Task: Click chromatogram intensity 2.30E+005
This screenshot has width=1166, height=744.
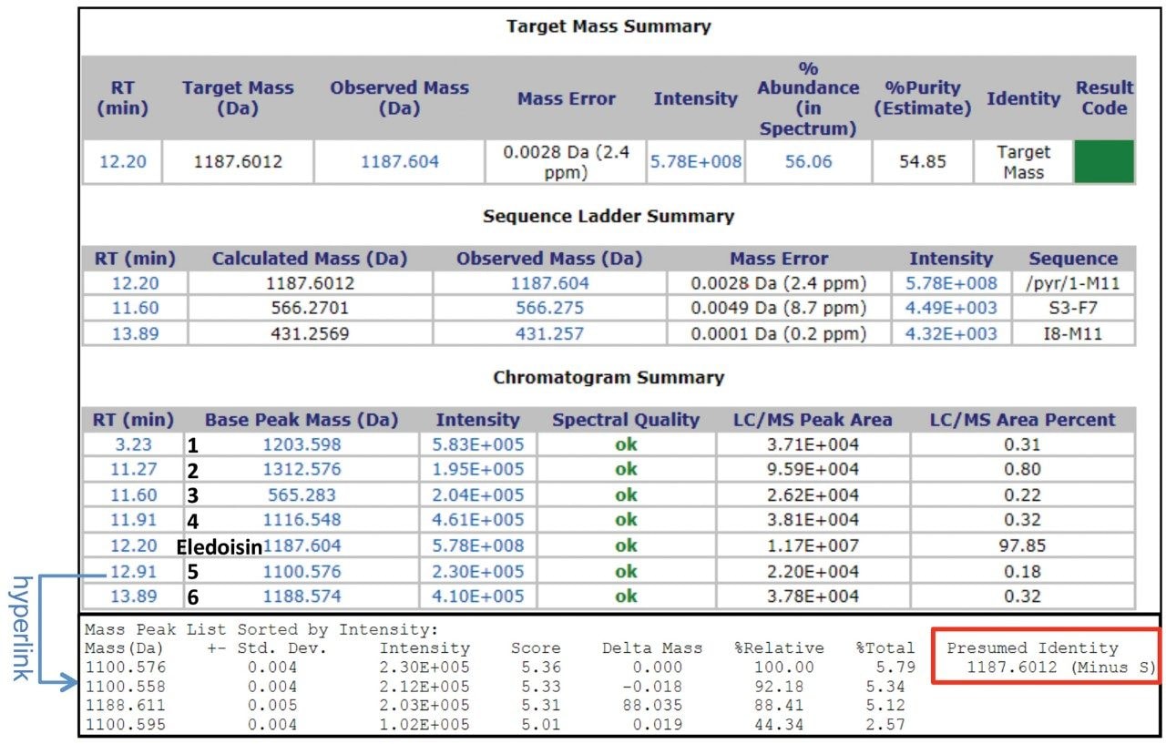Action: point(477,571)
